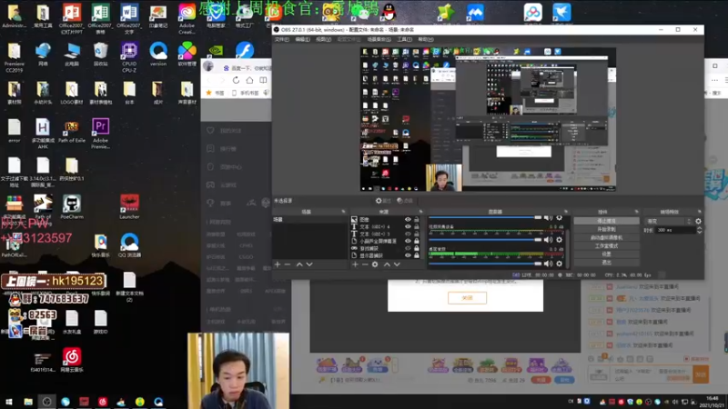Add a new scene with the plus button

[x=278, y=264]
